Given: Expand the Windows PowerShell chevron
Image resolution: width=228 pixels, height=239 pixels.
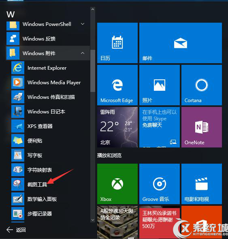Looking at the screenshot, I should coord(83,24).
